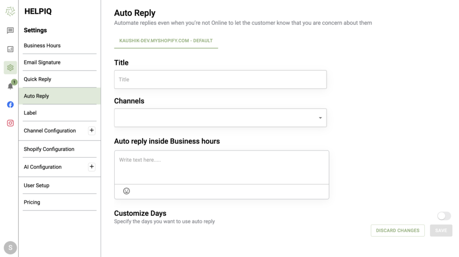Click into the Title input field
The height and width of the screenshot is (257, 459).
(221, 79)
